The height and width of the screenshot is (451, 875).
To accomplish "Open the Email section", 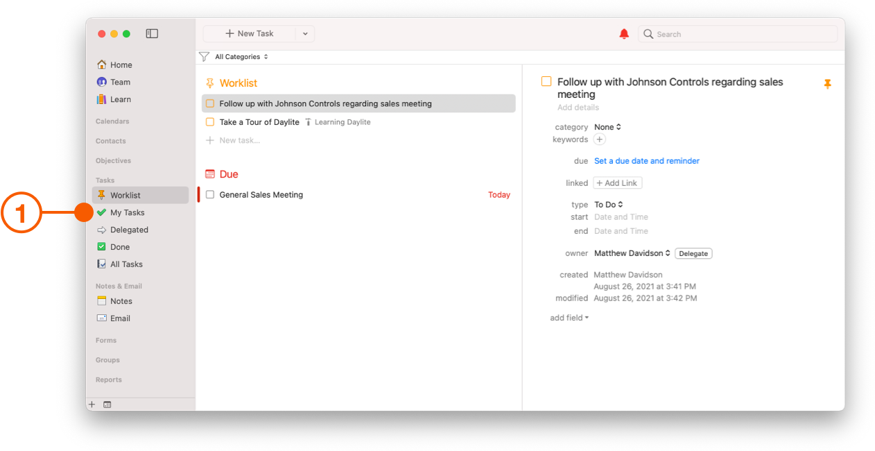I will point(118,318).
